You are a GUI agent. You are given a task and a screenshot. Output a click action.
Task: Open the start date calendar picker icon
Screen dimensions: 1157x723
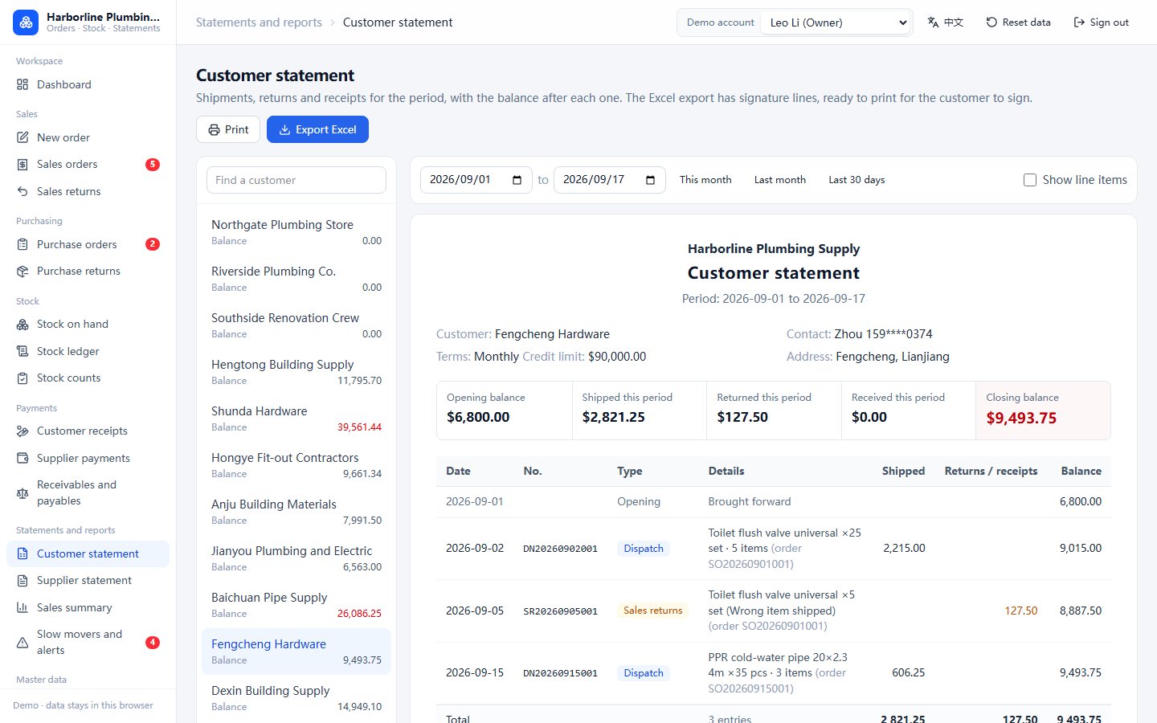point(517,180)
